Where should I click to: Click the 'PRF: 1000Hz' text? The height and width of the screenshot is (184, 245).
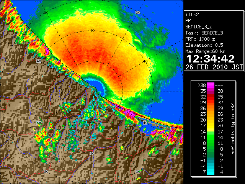tap(200, 39)
